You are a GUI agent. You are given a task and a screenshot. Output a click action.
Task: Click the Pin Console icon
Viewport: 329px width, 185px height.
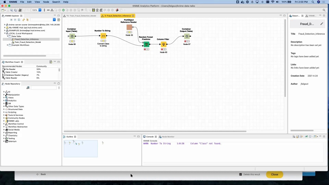coord(306,137)
